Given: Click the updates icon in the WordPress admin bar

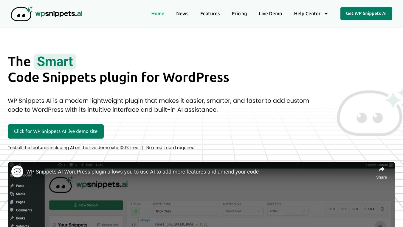Looking at the screenshot, I should coord(60,165).
